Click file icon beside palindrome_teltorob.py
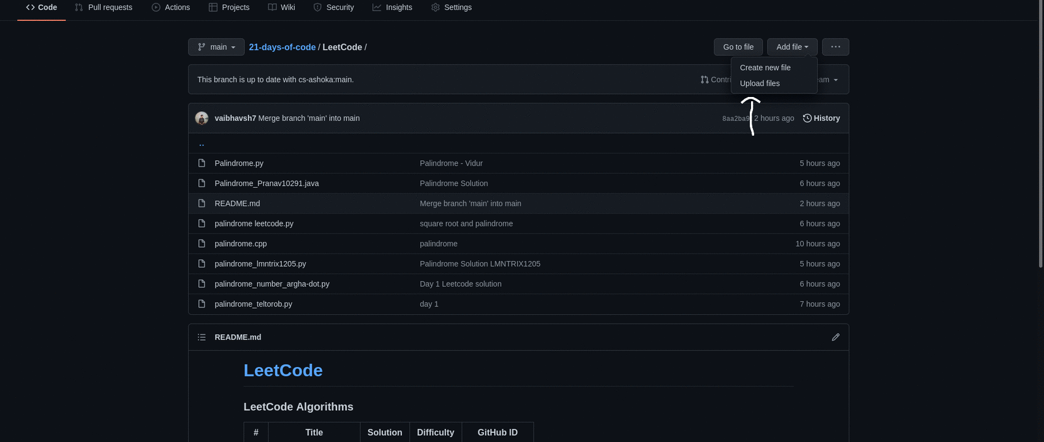The image size is (1044, 442). pos(201,304)
